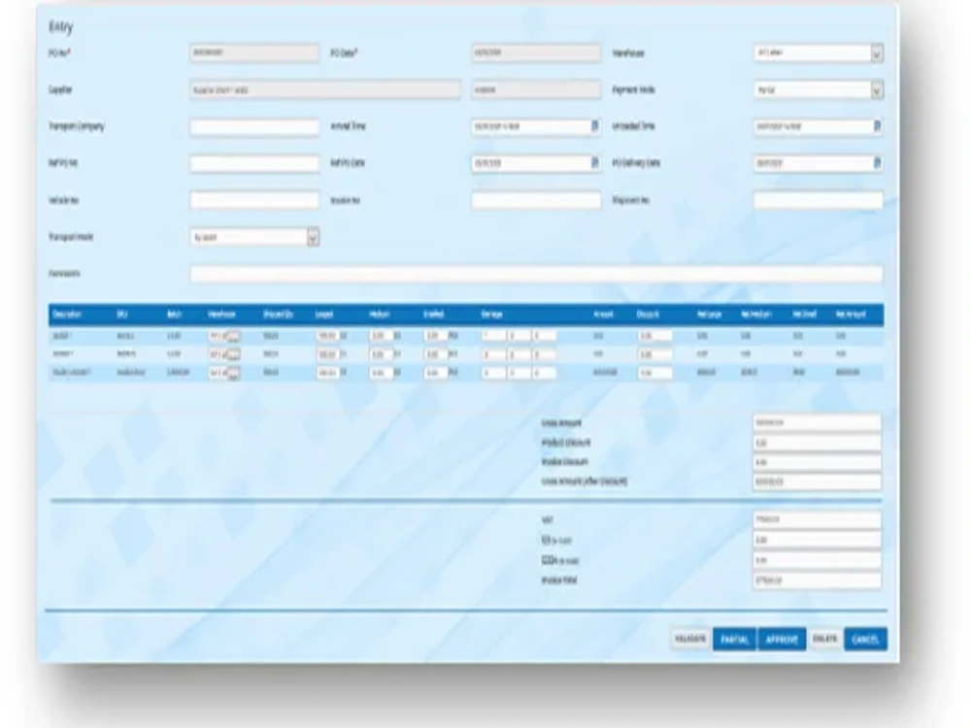Open the Arrival Time calendar picker
Image resolution: width=971 pixels, height=728 pixels.
click(x=594, y=126)
